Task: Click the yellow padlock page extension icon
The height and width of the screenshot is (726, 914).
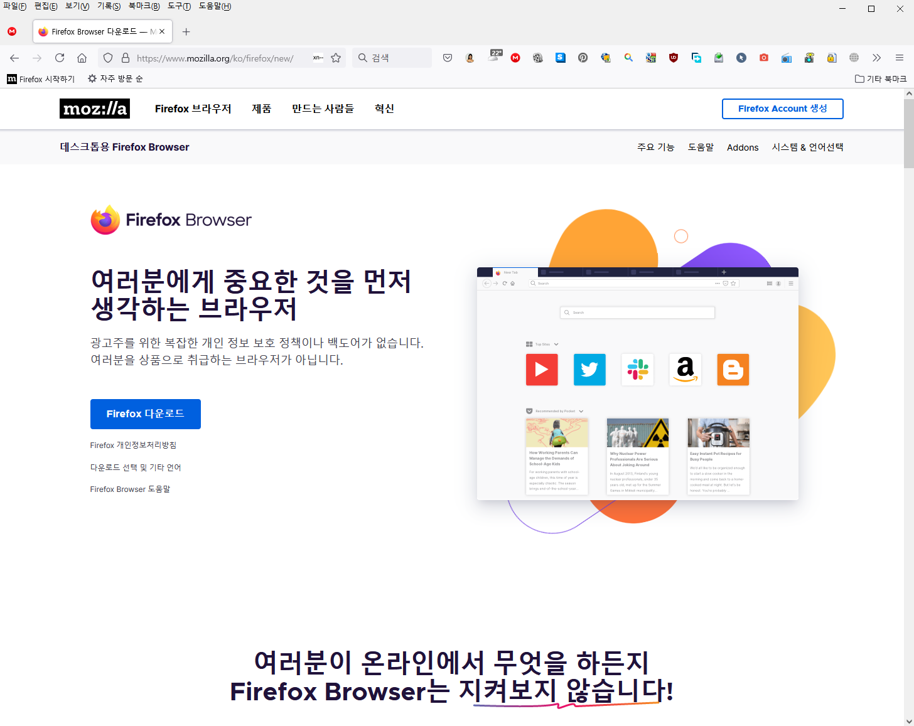Action: click(832, 58)
